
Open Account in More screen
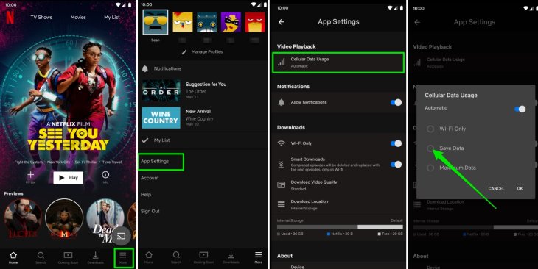coord(150,178)
